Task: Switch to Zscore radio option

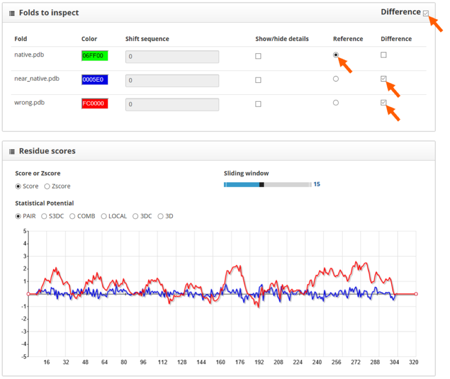Action: [47, 187]
